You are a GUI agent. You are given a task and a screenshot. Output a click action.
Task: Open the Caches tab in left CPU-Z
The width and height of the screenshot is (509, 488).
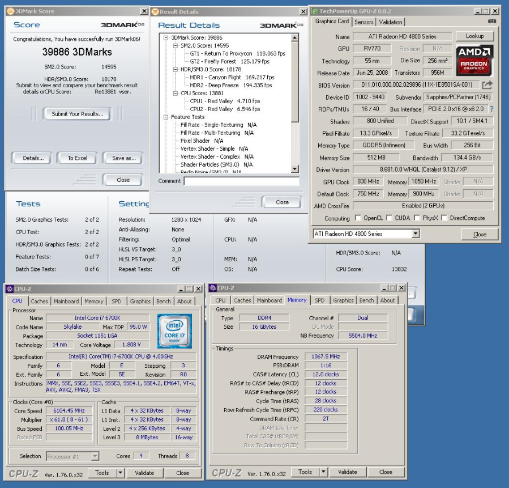tap(39, 301)
